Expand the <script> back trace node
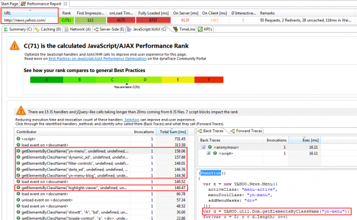The width and height of the screenshot is (357, 220). pos(208,153)
